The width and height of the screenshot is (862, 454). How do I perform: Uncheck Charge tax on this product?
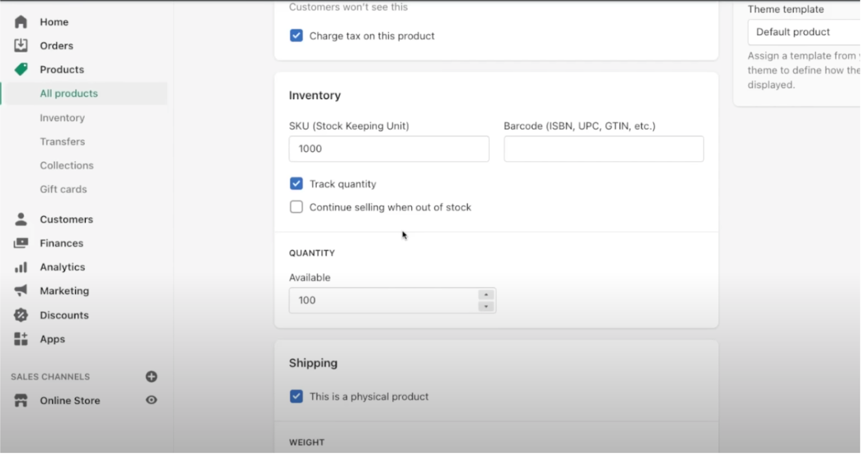point(296,36)
